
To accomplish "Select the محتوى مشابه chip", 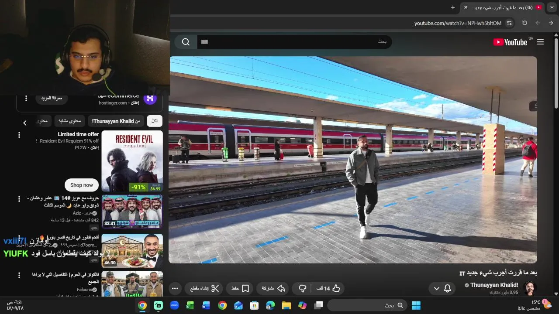I will [x=69, y=121].
